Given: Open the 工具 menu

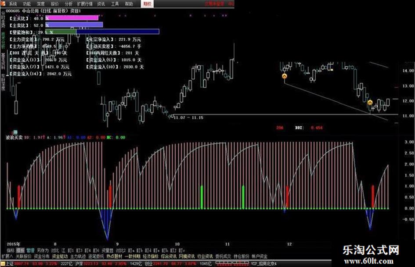Looking at the screenshot, I should tap(115, 4).
